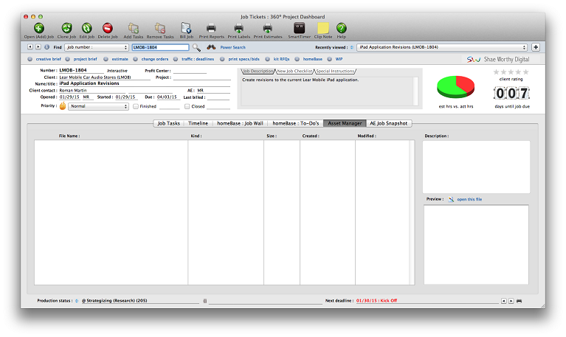566x337 pixels.
Task: Open the Add Tasks tool
Action: point(133,28)
